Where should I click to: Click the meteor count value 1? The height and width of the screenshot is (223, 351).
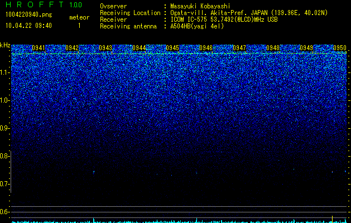(x=79, y=26)
